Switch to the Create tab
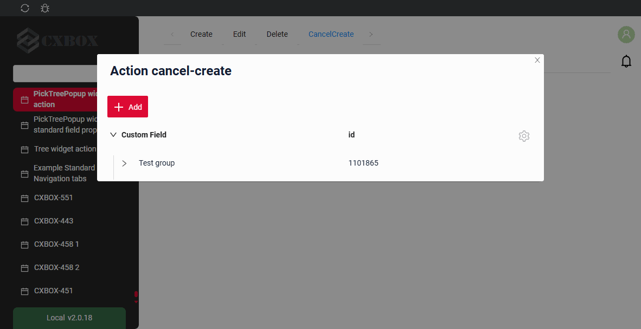This screenshot has width=641, height=329. [x=201, y=34]
